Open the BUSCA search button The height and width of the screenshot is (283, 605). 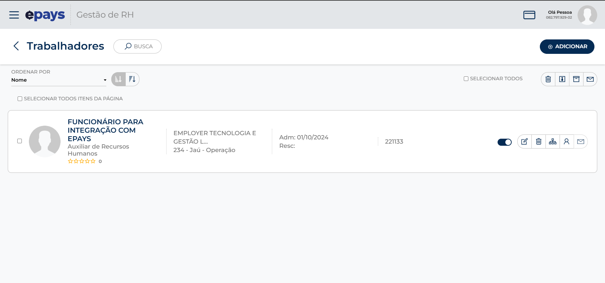click(x=137, y=46)
